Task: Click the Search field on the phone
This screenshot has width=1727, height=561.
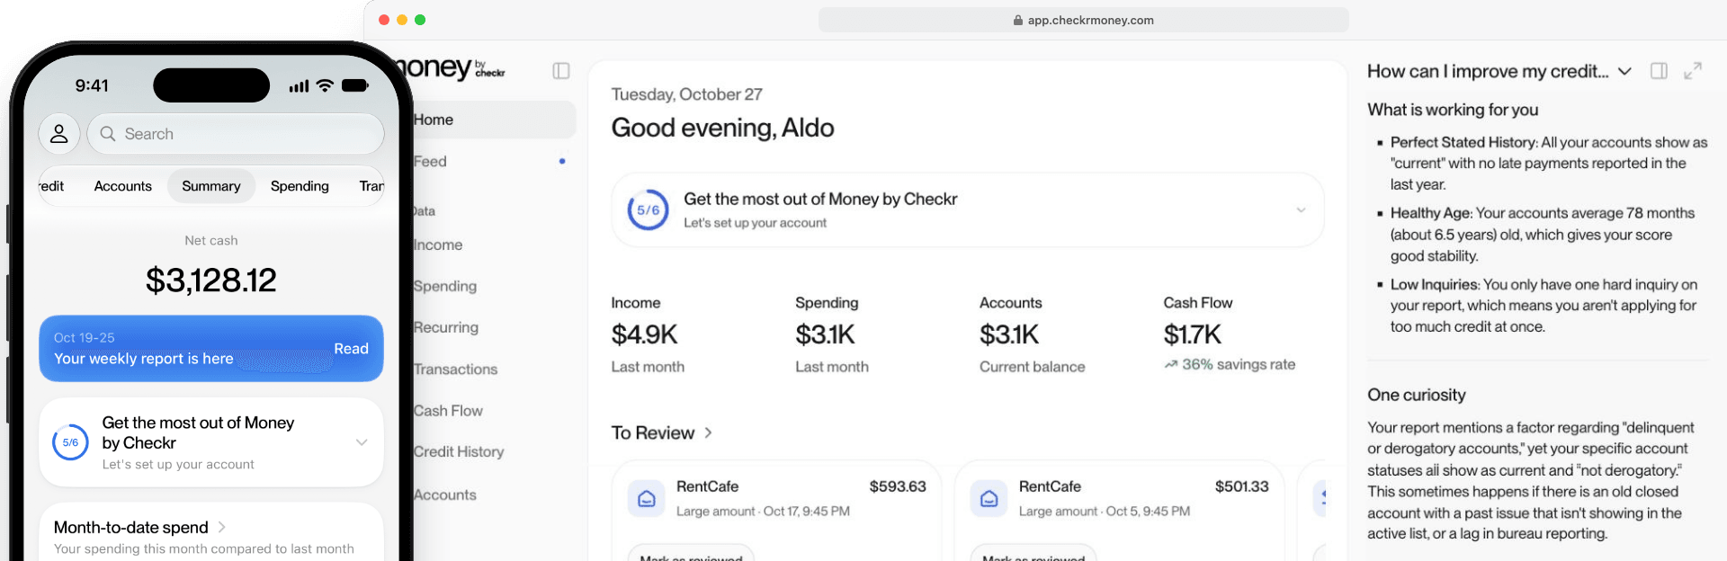Action: coord(236,134)
